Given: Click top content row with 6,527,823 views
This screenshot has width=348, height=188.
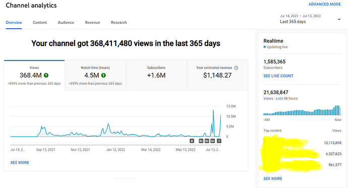Looking at the screenshot, I should (302, 154).
